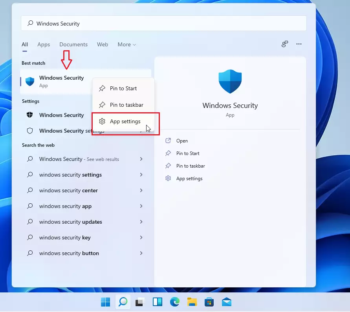Choose Pin to taskbar in context menu

click(x=123, y=105)
